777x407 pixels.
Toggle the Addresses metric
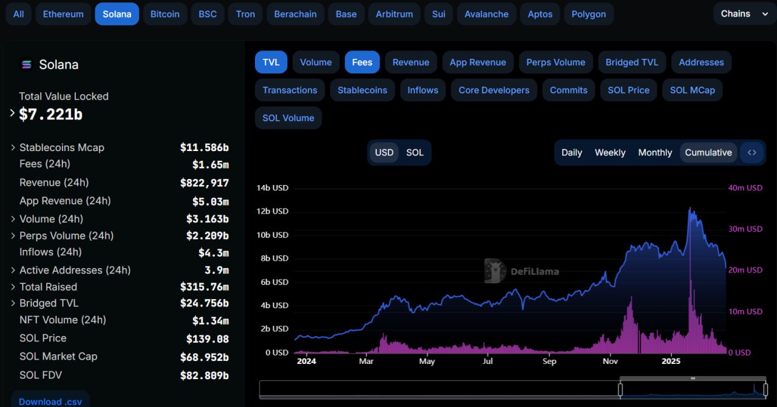[701, 62]
